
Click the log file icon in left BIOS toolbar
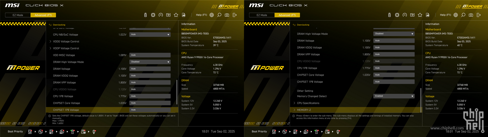pyautogui.click(x=184, y=15)
